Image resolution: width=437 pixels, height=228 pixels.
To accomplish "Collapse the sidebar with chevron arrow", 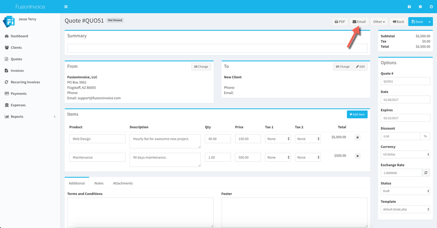I will [x=54, y=117].
